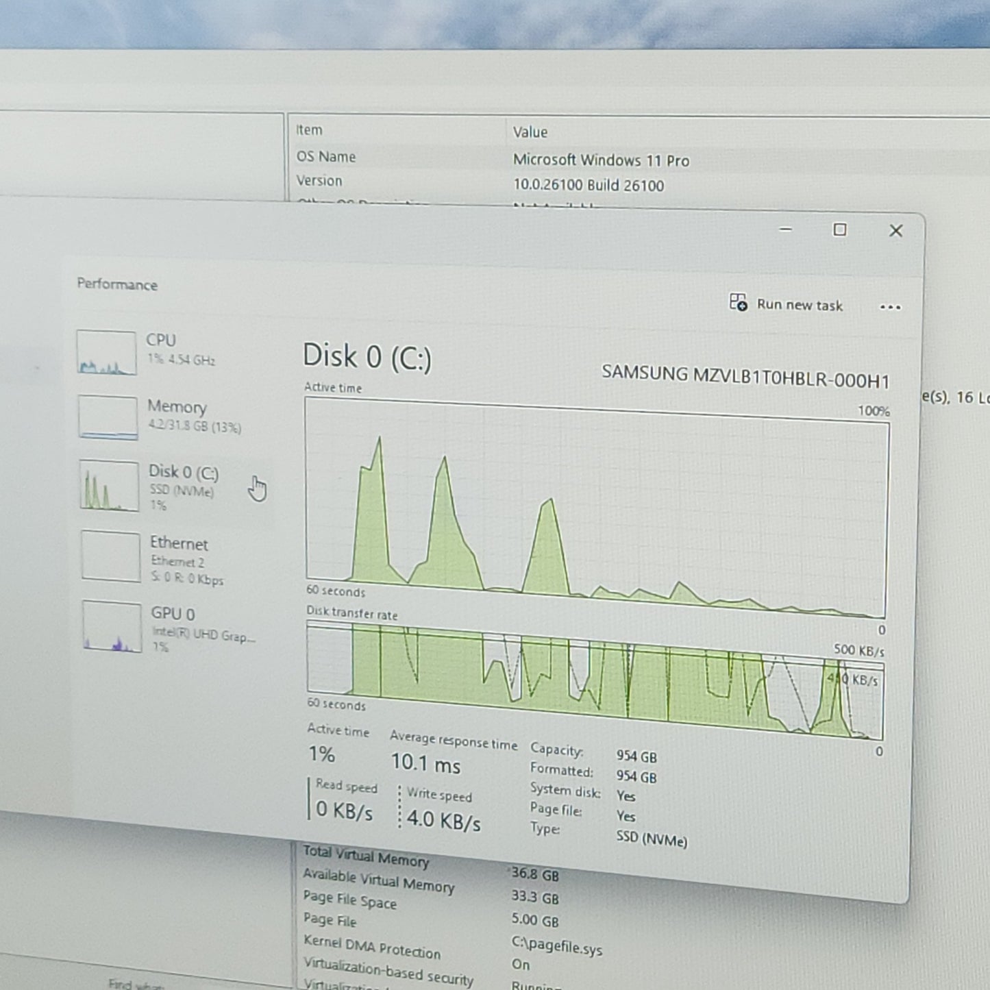Viewport: 990px width, 990px height.
Task: Click the GPU 0 mini graph thumbnail
Action: point(112,626)
